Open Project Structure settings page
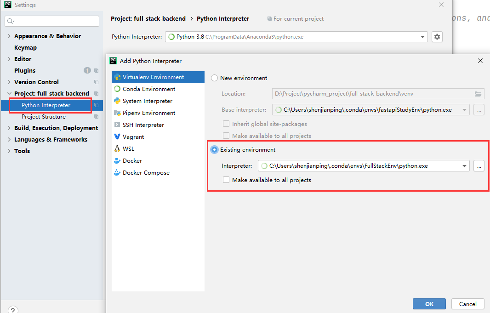Viewport: 490px width, 313px height. (x=43, y=117)
